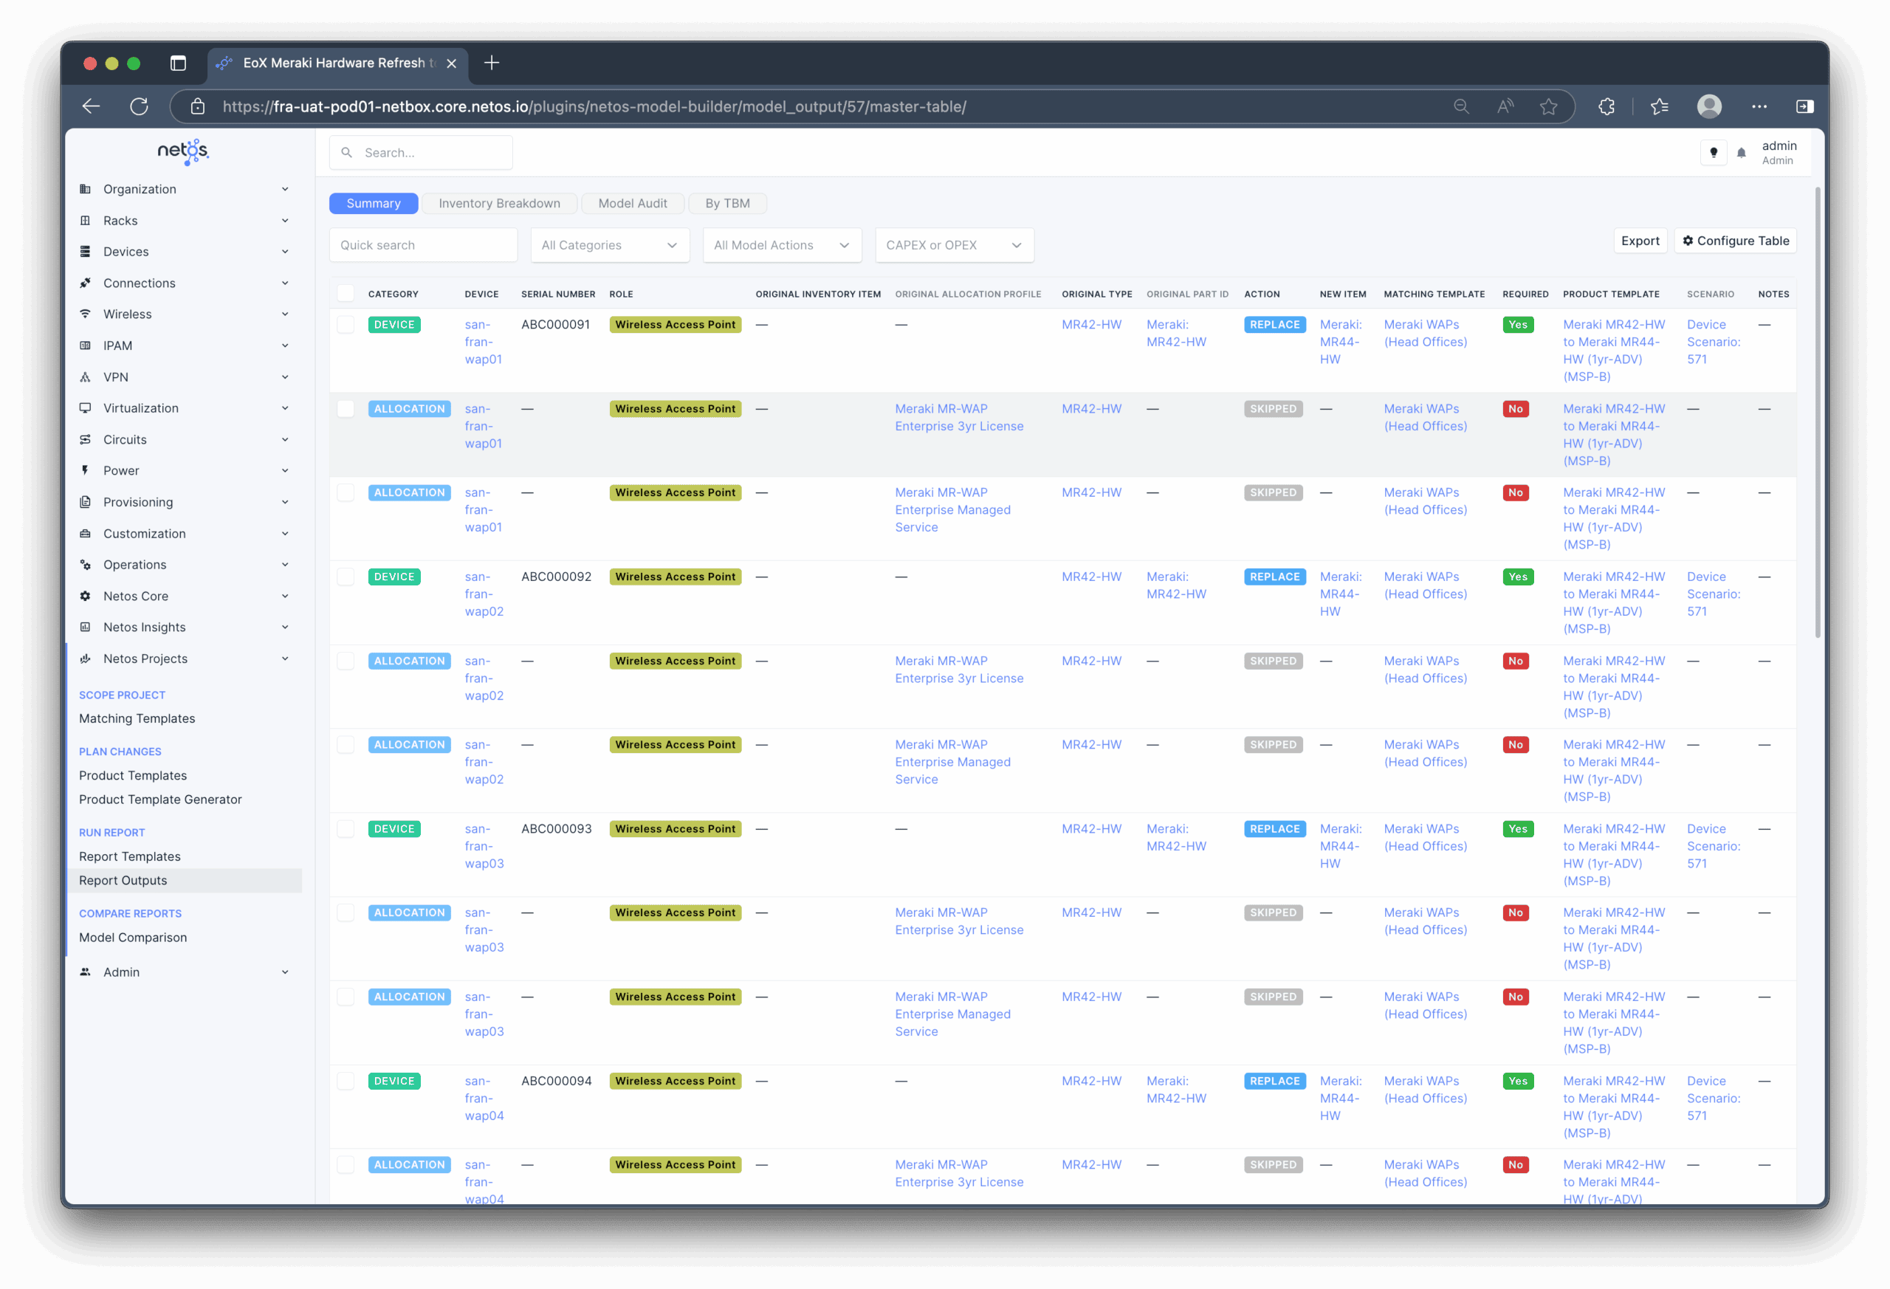This screenshot has height=1289, width=1890.
Task: Click the Connections sidebar icon
Action: click(86, 283)
